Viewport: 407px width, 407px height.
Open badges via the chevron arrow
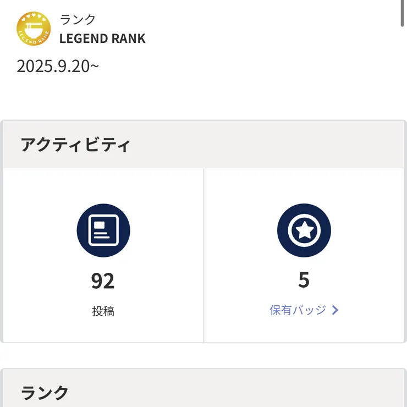[x=335, y=310]
